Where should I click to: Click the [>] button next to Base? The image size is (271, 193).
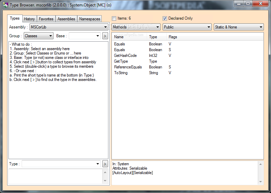105,36
